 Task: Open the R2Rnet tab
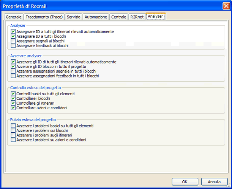(136, 17)
